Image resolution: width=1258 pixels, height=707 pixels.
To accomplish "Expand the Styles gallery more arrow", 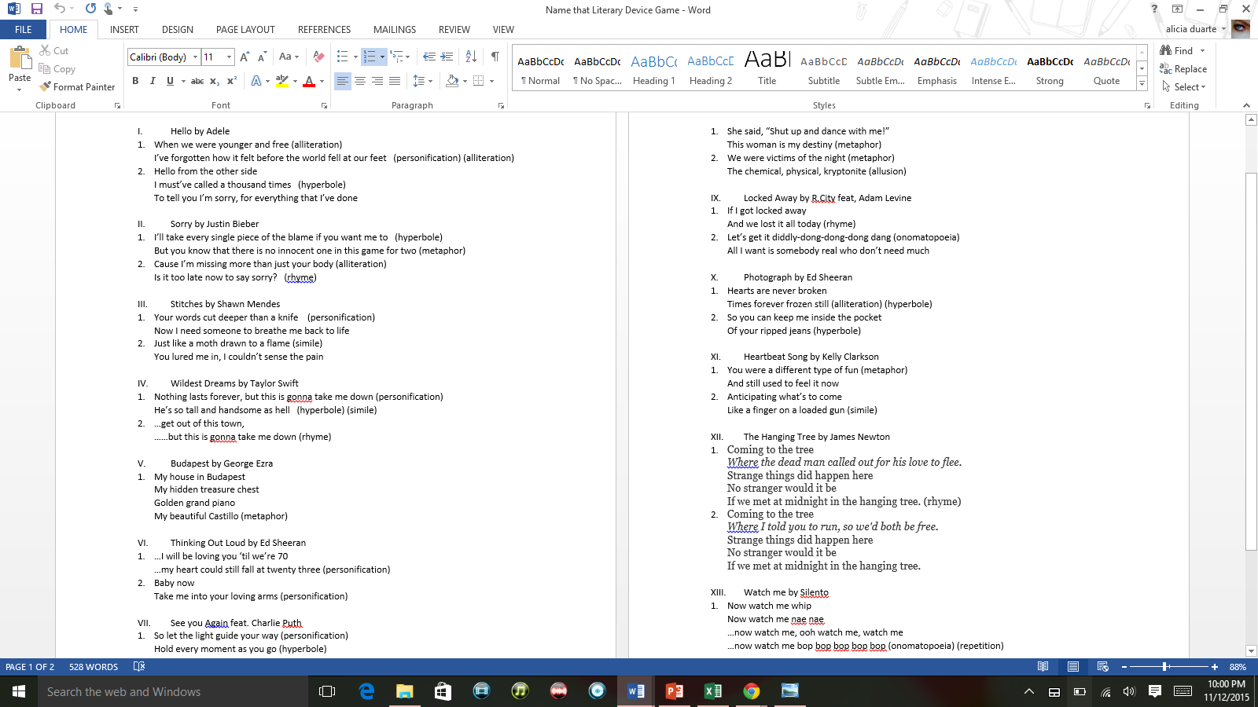I will 1142,83.
